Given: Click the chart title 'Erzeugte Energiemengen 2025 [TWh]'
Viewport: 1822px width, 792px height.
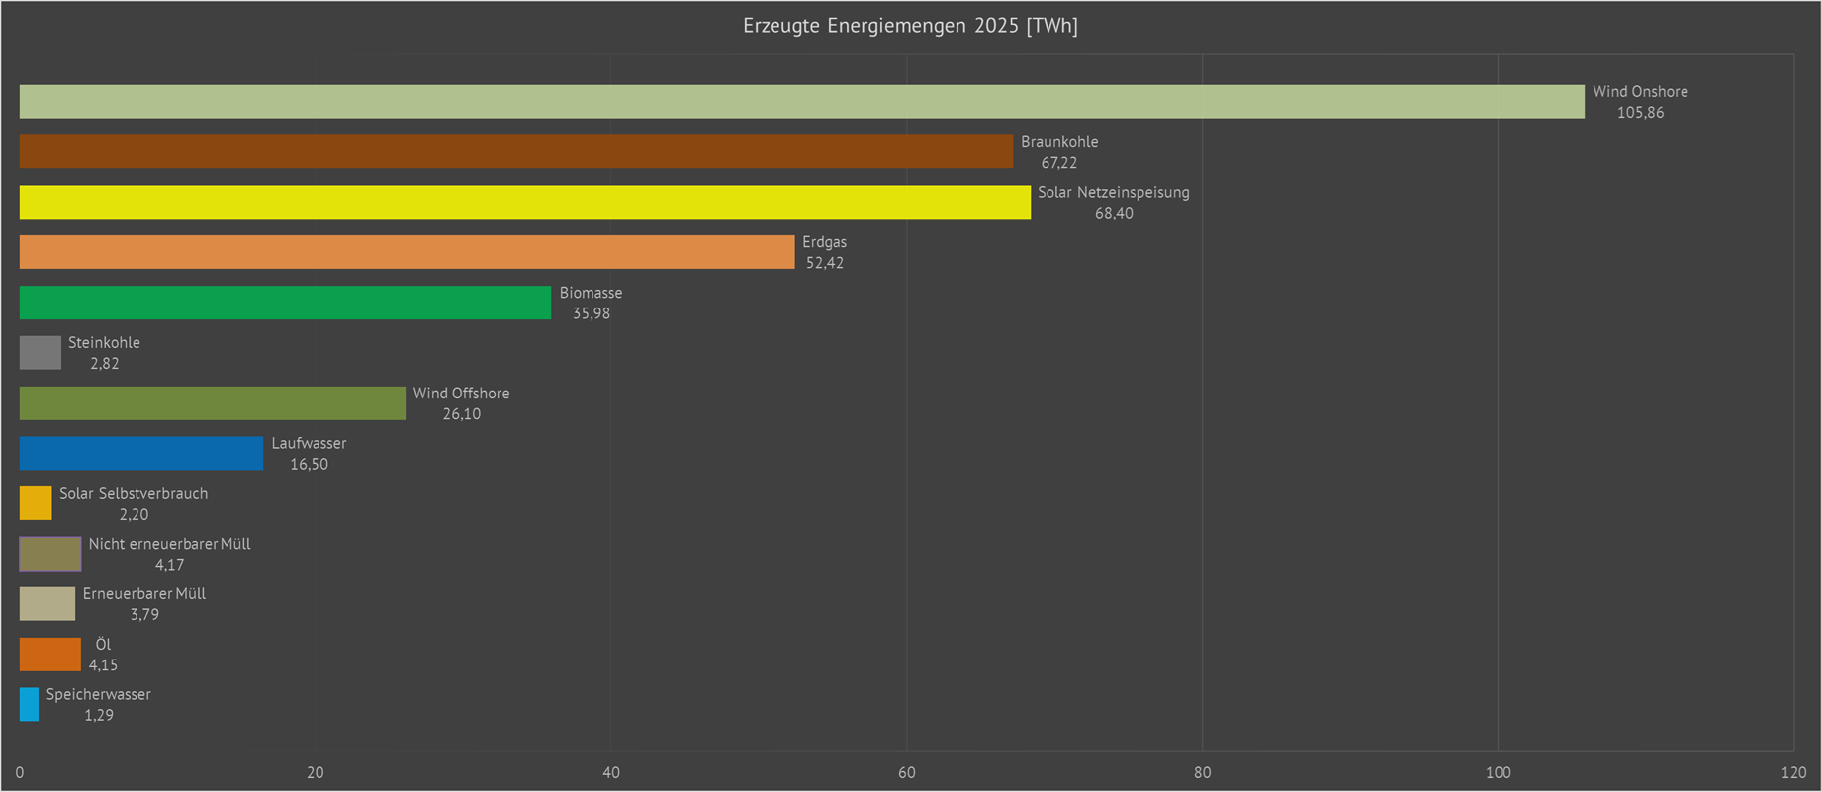Looking at the screenshot, I should [x=910, y=26].
